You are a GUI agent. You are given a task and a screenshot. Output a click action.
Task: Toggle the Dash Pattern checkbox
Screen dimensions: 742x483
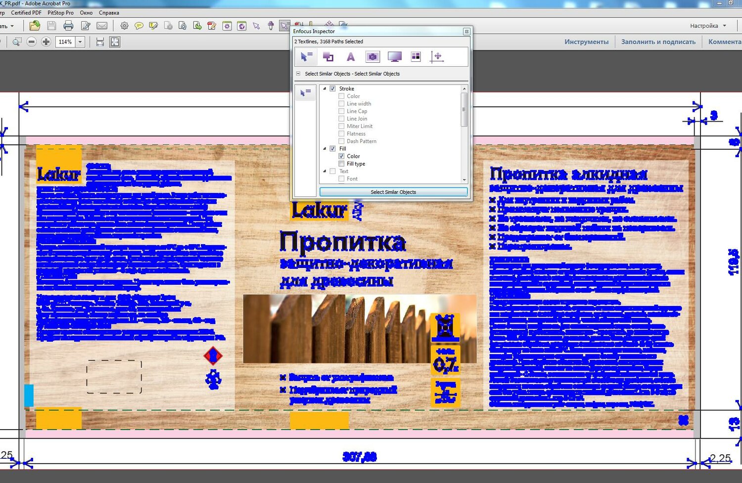(341, 141)
